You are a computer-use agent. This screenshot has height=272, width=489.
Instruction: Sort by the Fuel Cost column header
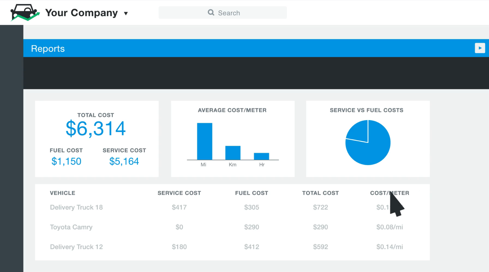251,193
